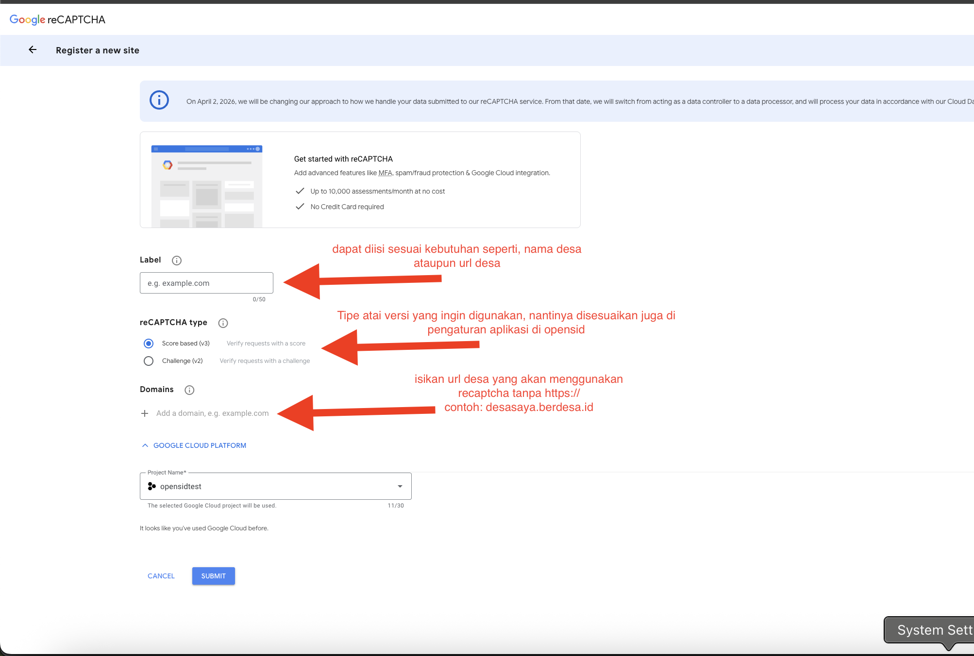
Task: Click the plus icon to add a domain
Action: point(145,413)
